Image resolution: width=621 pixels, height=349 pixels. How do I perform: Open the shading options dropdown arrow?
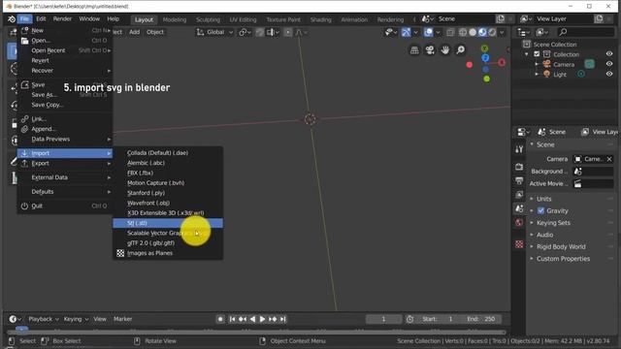502,32
